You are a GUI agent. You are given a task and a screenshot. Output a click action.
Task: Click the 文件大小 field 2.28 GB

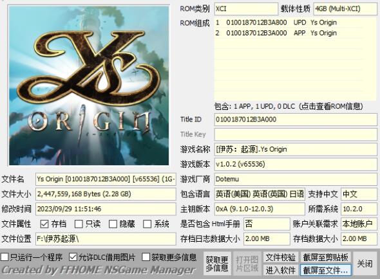(106, 194)
